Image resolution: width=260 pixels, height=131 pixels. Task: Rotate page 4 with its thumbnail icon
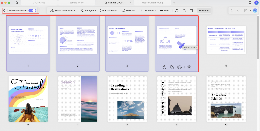(164, 67)
